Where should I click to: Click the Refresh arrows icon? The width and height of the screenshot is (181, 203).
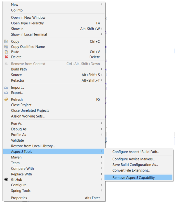[x=6, y=99]
